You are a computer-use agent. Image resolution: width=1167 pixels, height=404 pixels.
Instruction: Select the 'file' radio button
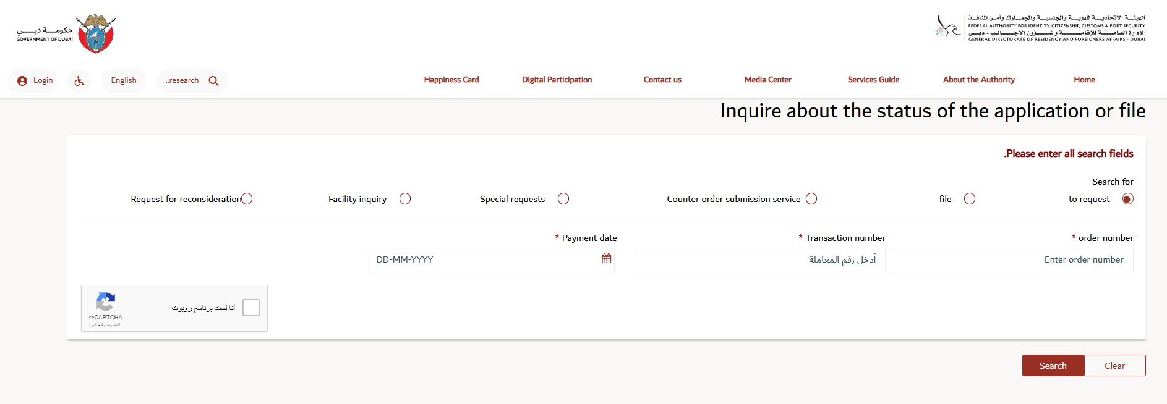pos(970,199)
